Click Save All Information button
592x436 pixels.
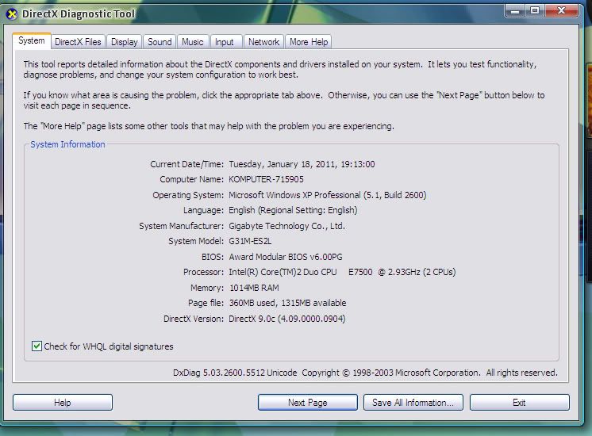click(x=413, y=403)
